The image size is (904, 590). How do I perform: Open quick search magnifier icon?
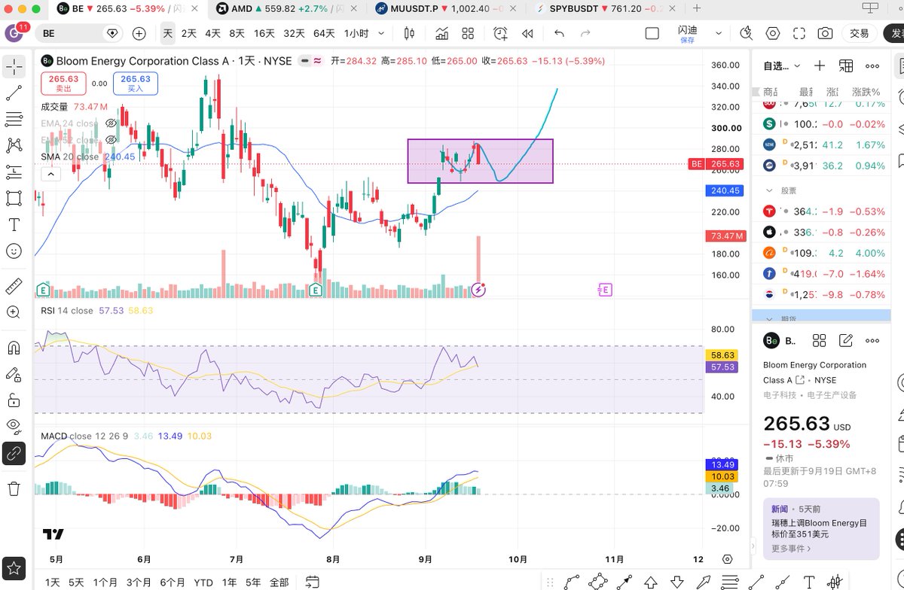747,34
